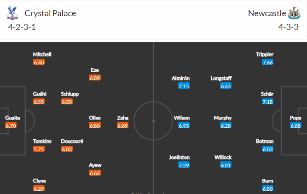Click the Newcastle club crest

[x=294, y=13]
